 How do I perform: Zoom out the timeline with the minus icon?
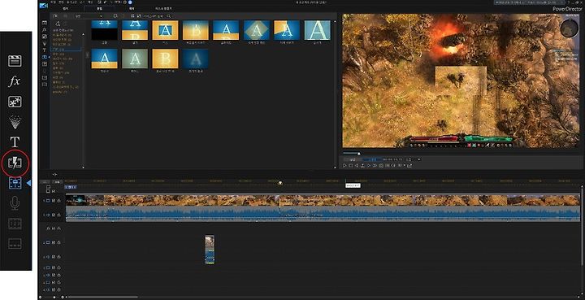(x=40, y=298)
